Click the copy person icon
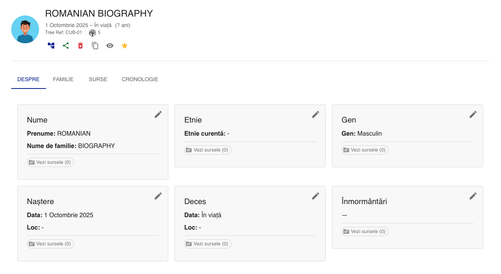 coord(95,46)
